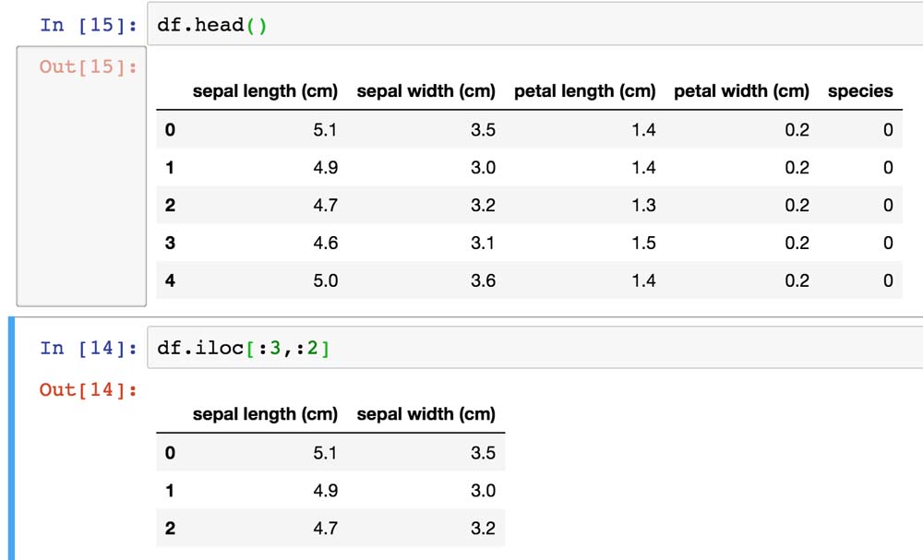This screenshot has height=560, width=923.
Task: Click the 4.6 sepal length value
Action: click(x=325, y=243)
